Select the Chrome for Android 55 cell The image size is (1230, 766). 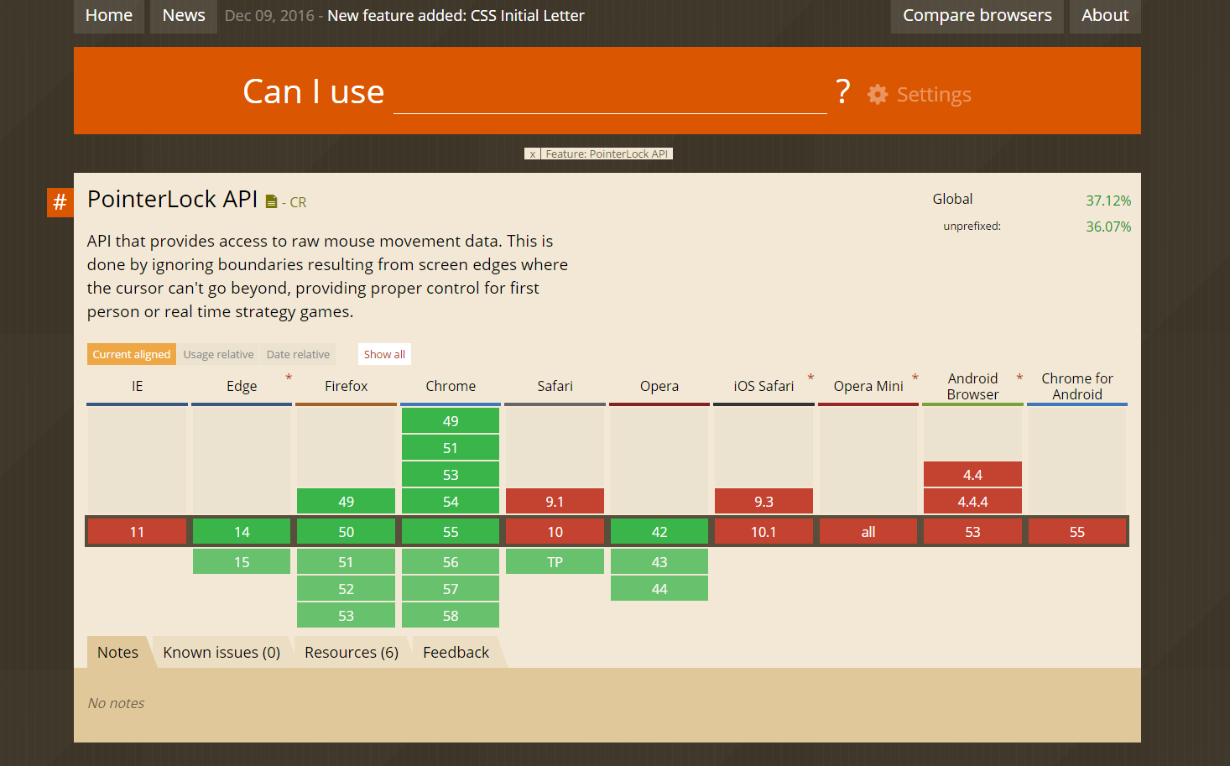[x=1077, y=531]
